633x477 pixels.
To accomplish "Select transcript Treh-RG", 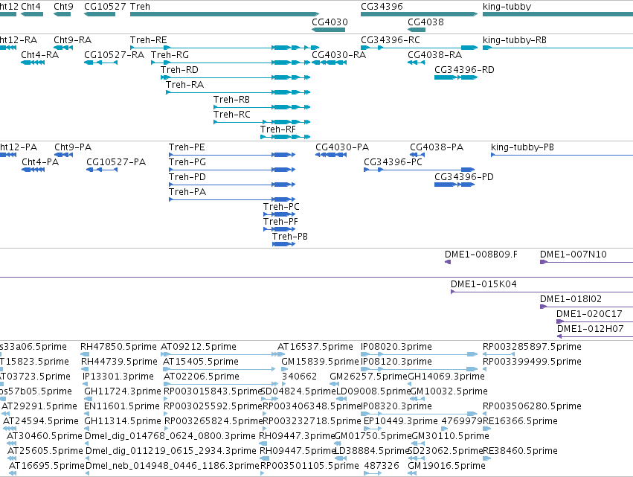I will point(170,55).
